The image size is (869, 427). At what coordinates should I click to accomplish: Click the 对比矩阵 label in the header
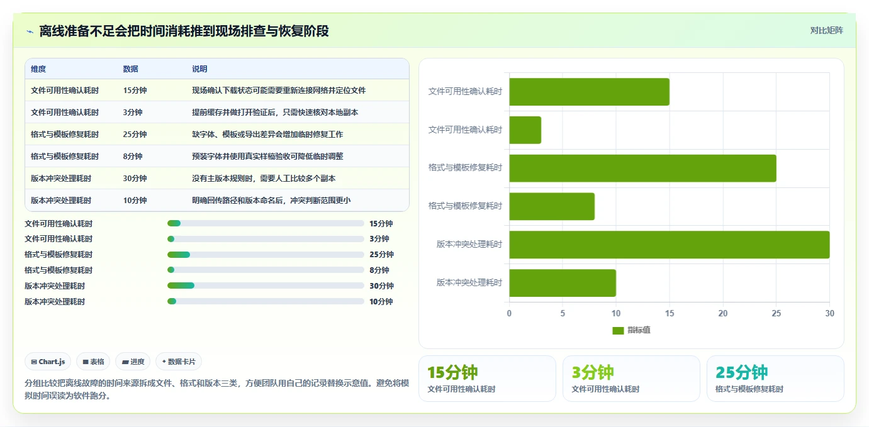[x=826, y=30]
